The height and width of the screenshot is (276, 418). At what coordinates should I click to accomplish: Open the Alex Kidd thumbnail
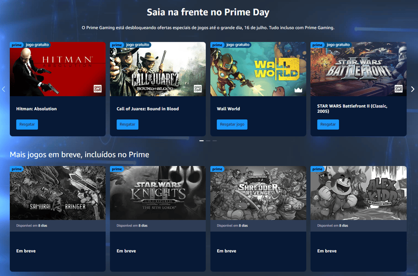tap(359, 193)
